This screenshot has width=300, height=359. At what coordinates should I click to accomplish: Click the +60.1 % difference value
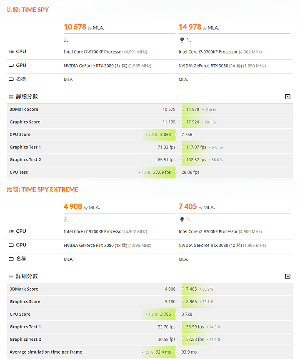[x=209, y=122]
